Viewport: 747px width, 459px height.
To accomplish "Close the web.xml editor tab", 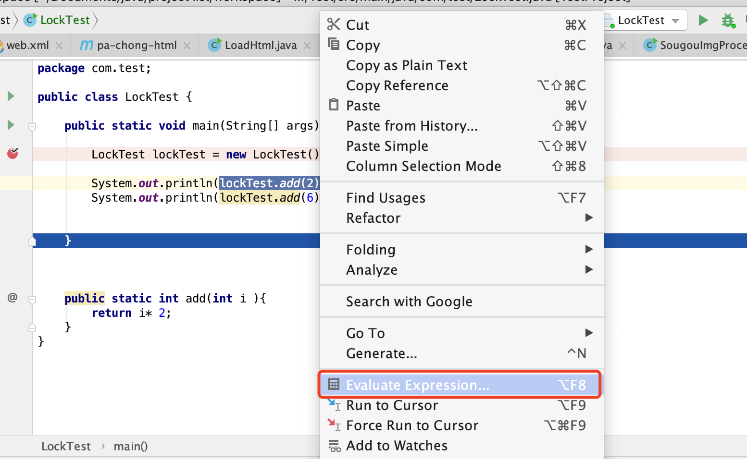I will coord(60,45).
